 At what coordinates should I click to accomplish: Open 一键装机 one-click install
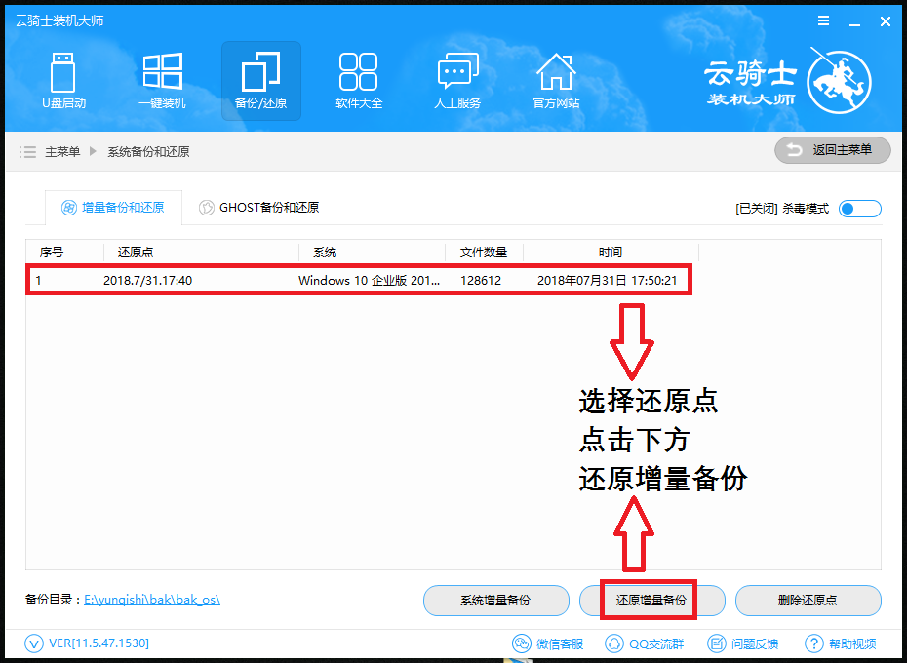tap(163, 81)
